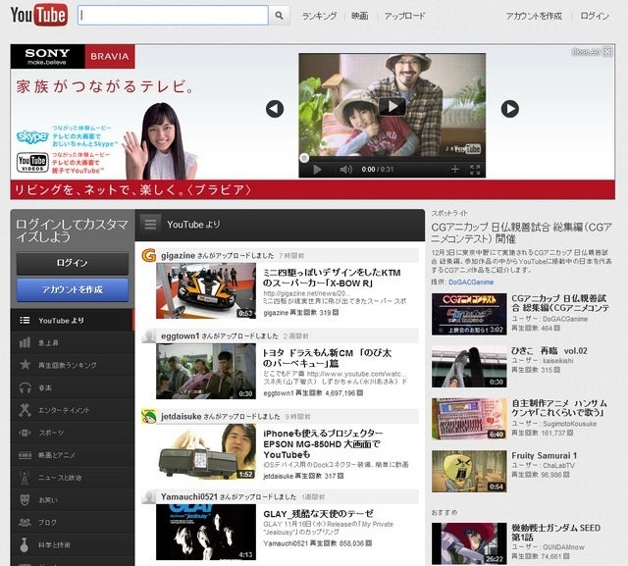The image size is (628, 566).
Task: Go to next ad video arrow
Action: point(510,109)
